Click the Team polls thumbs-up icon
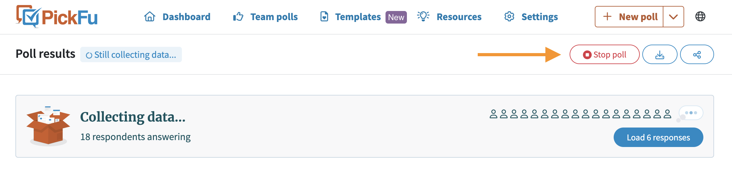 [x=238, y=17]
